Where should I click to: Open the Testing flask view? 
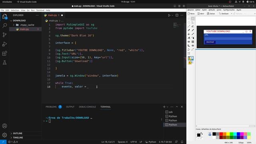point(4,62)
